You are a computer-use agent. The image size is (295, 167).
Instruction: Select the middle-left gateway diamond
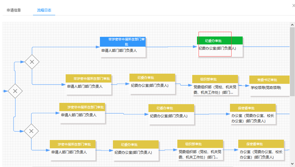[x=15, y=91]
